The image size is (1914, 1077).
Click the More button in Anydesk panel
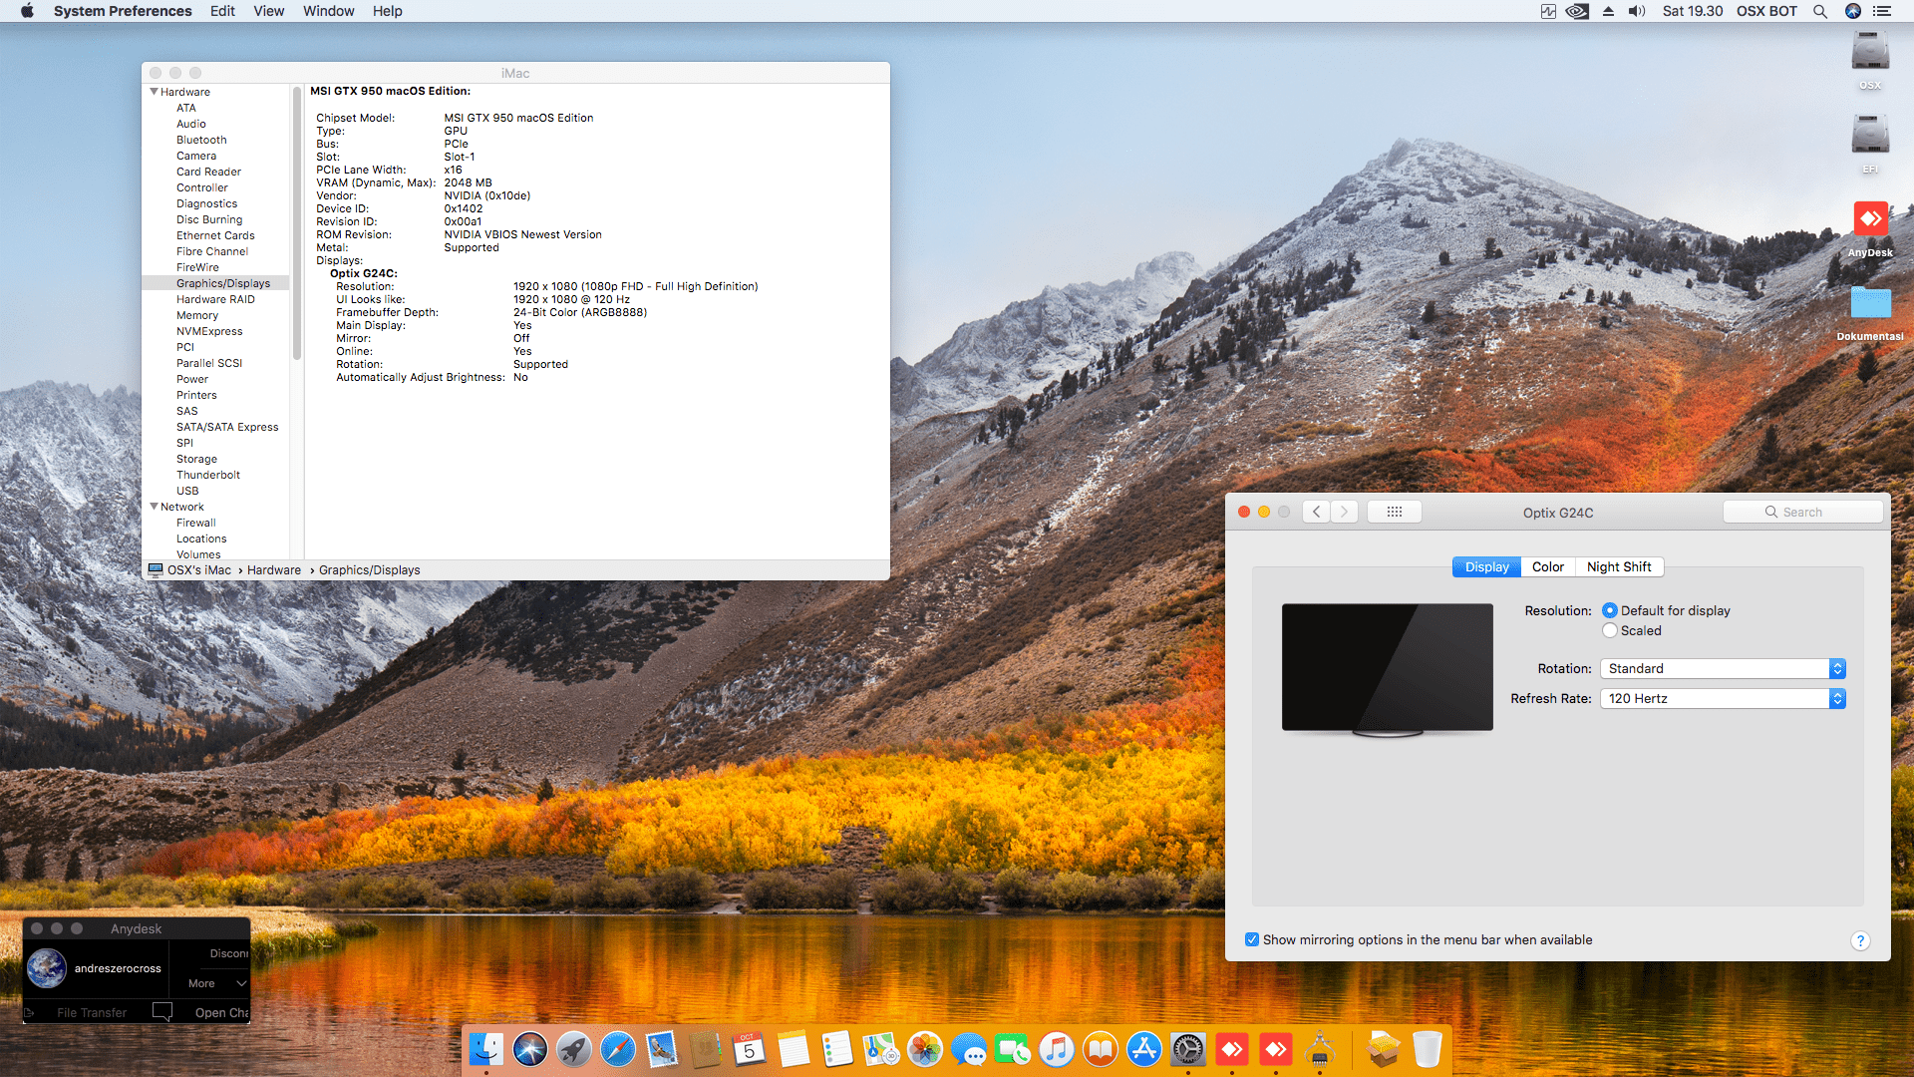point(202,983)
